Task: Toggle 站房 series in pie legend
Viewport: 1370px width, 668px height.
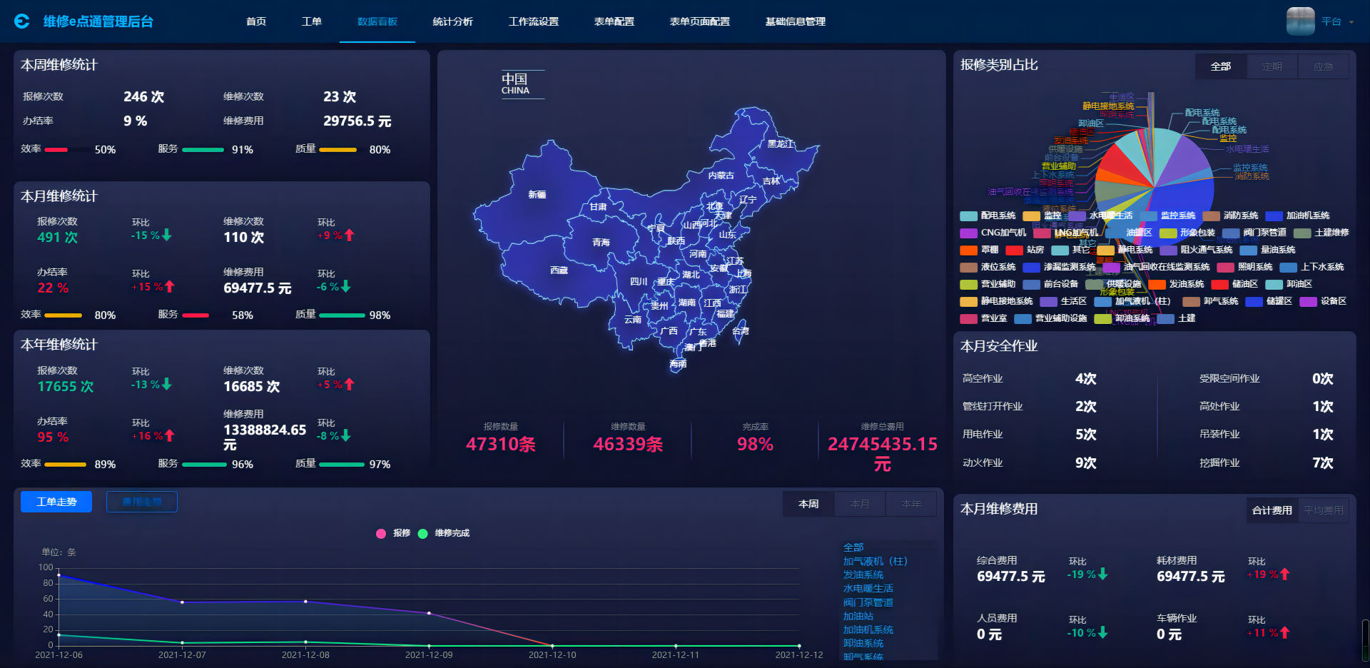Action: [x=1025, y=250]
